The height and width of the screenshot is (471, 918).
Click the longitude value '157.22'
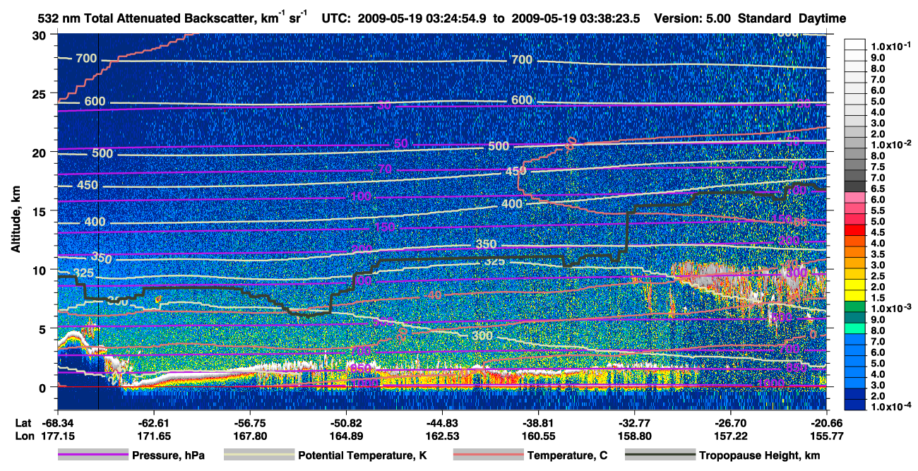point(731,436)
